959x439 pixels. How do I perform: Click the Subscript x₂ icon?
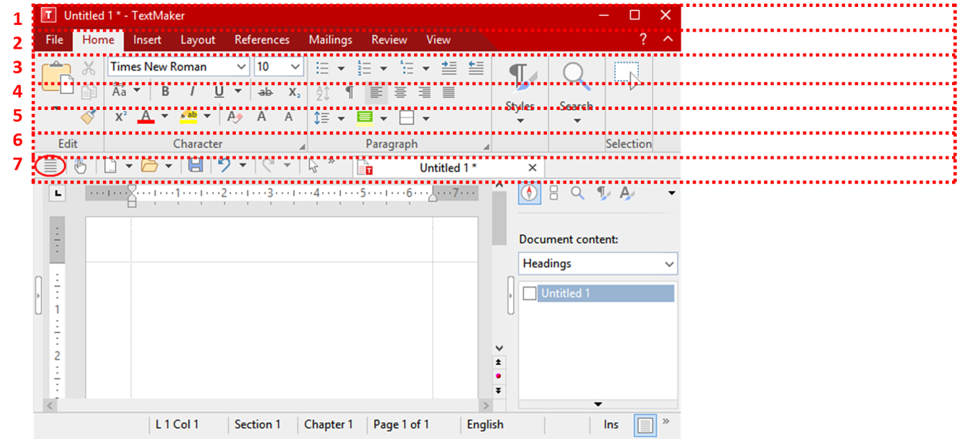(294, 92)
